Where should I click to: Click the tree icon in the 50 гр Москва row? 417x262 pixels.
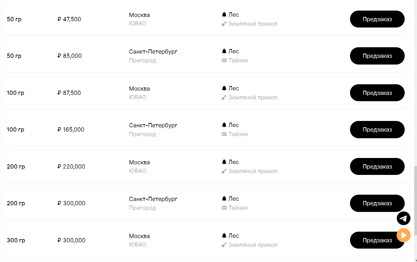[x=224, y=15]
